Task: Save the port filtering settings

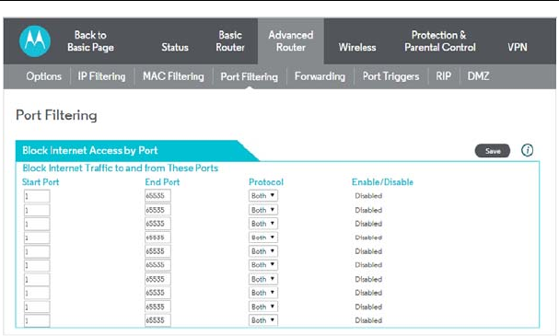Action: (493, 151)
